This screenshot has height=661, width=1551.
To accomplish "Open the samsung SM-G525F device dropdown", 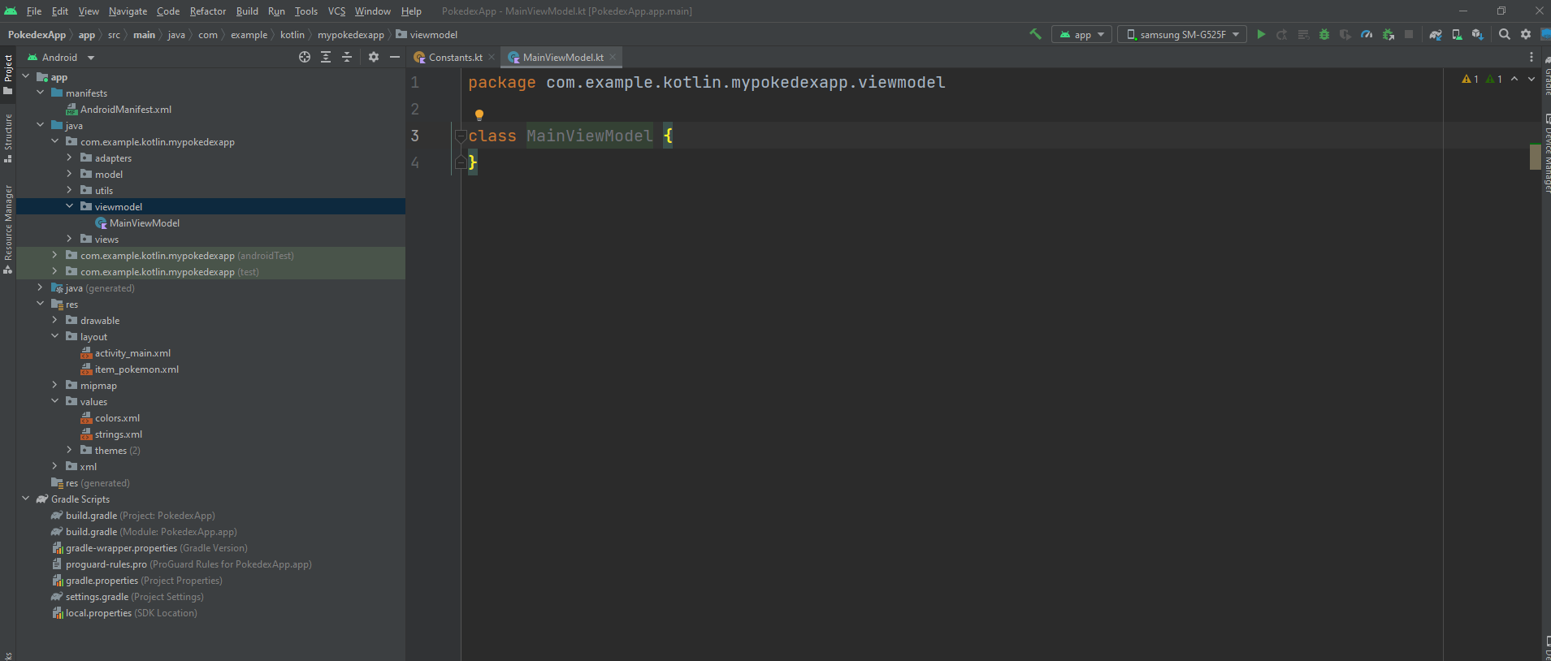I will (1182, 34).
